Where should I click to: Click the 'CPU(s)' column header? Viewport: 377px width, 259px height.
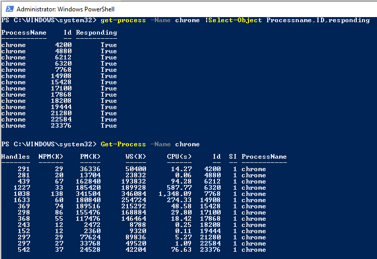(x=179, y=157)
